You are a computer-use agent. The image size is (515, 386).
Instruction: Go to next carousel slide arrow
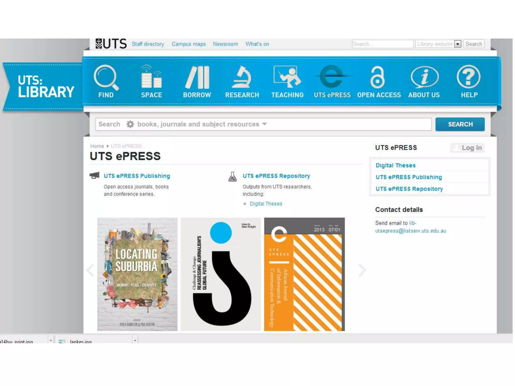(x=362, y=270)
